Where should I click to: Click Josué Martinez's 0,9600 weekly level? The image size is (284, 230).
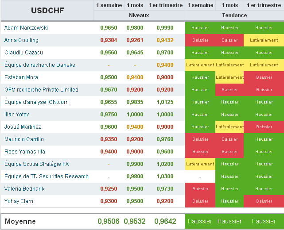[109, 127]
